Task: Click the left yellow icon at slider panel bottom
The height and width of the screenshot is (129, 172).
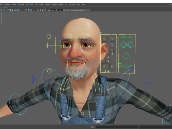Action: pos(106,71)
